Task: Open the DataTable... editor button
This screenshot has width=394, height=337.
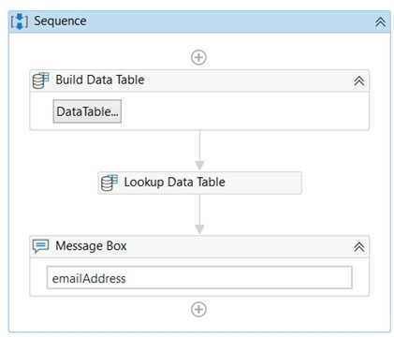Action: (x=87, y=111)
